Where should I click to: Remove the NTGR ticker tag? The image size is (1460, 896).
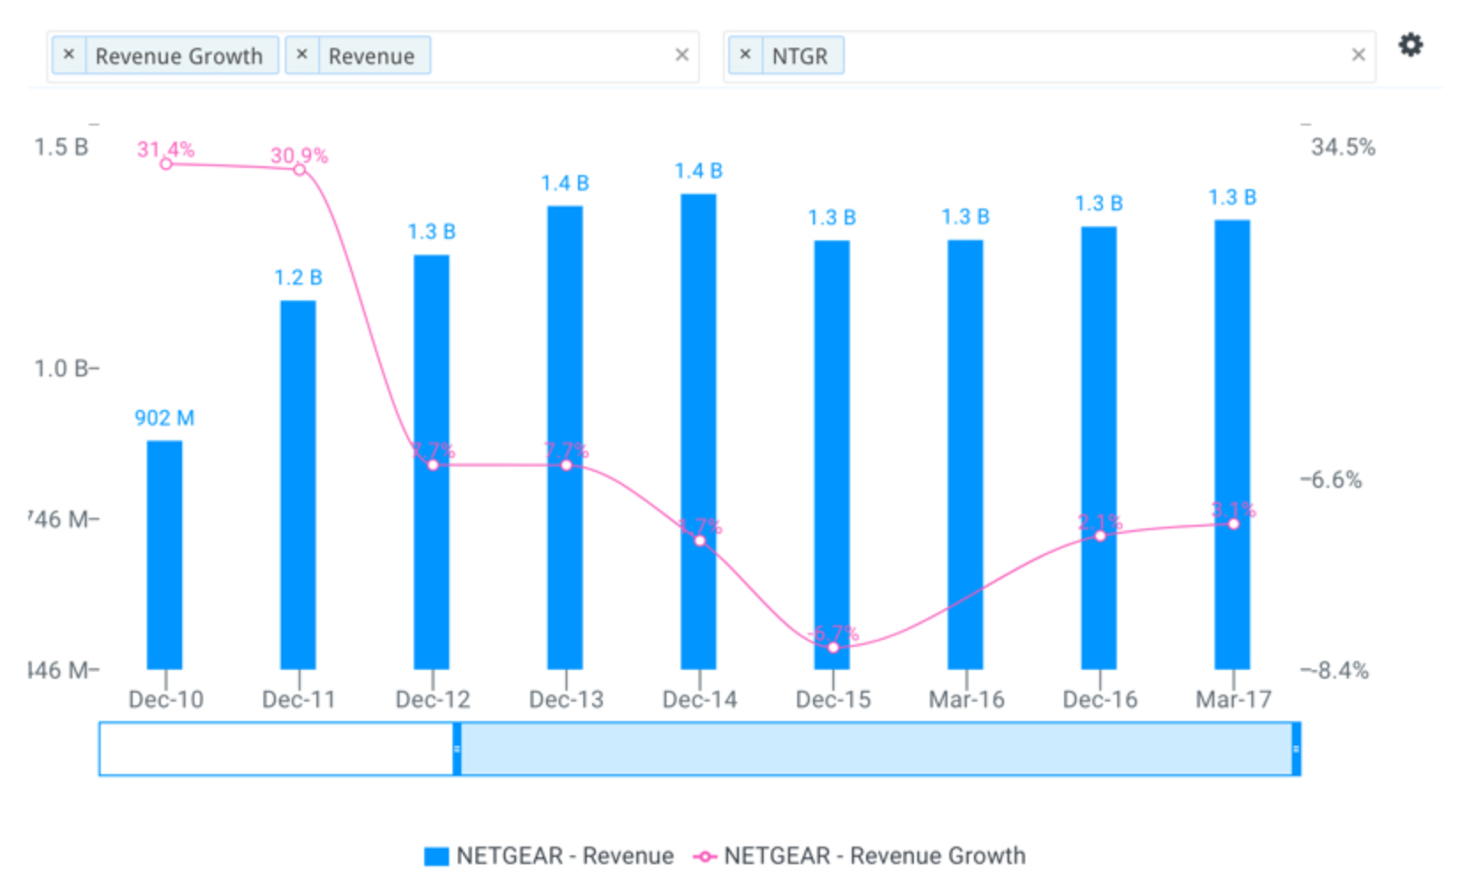click(746, 55)
